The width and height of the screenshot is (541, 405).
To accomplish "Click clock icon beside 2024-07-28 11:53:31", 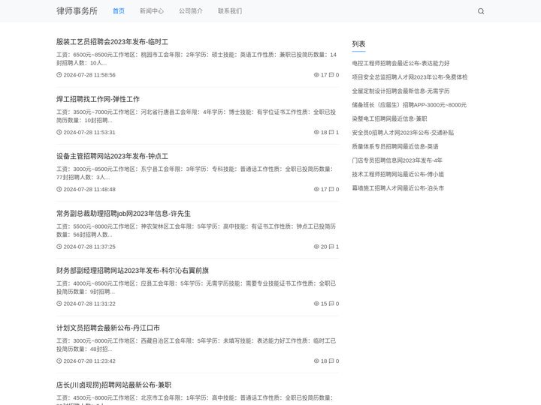I will tap(59, 132).
